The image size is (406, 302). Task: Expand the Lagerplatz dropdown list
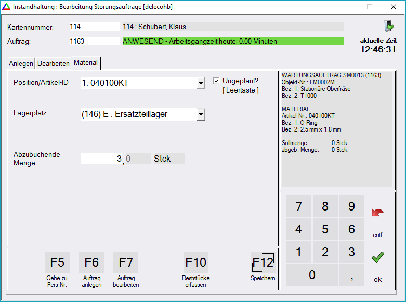[x=201, y=114]
